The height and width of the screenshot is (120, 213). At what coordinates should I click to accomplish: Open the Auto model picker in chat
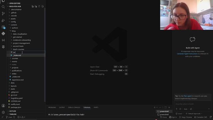click(186, 109)
